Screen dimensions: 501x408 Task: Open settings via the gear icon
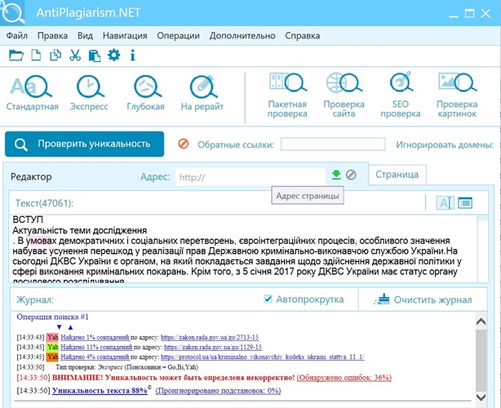(x=113, y=55)
